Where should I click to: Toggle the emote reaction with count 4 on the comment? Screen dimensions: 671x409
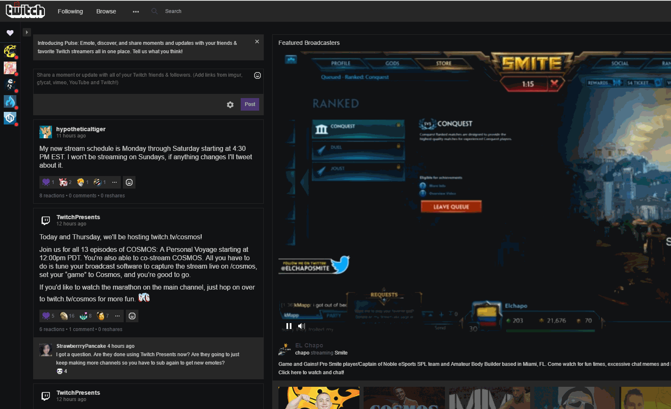(62, 371)
